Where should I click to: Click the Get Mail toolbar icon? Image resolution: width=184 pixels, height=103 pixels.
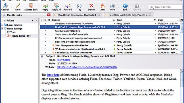point(5,6)
